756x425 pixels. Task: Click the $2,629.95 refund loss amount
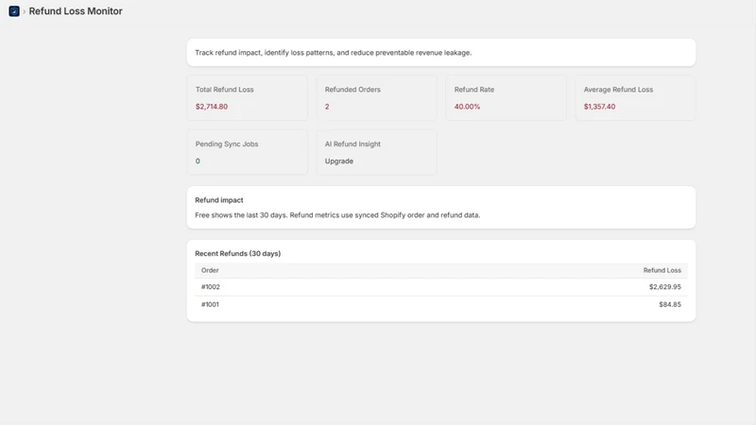pos(665,287)
